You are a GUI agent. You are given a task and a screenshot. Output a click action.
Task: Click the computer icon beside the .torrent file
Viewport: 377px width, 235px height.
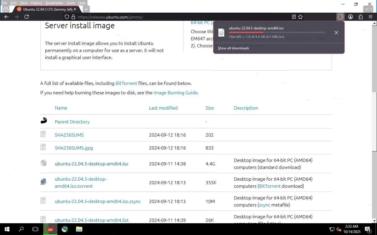tap(43, 182)
